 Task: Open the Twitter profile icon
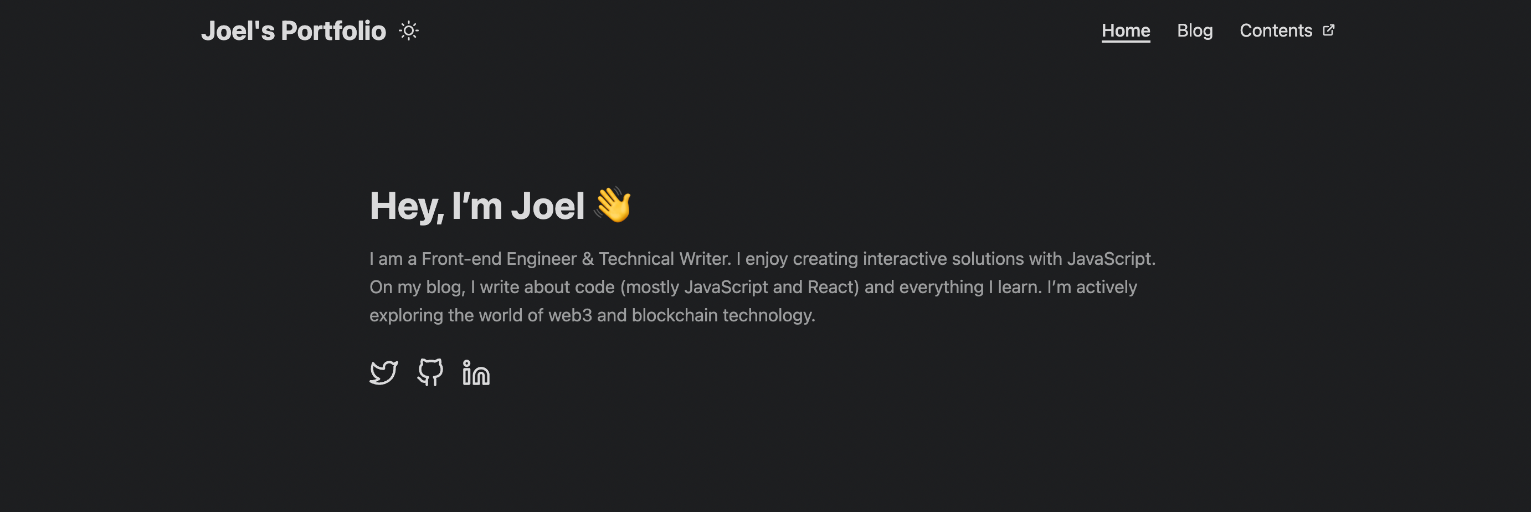pos(383,373)
